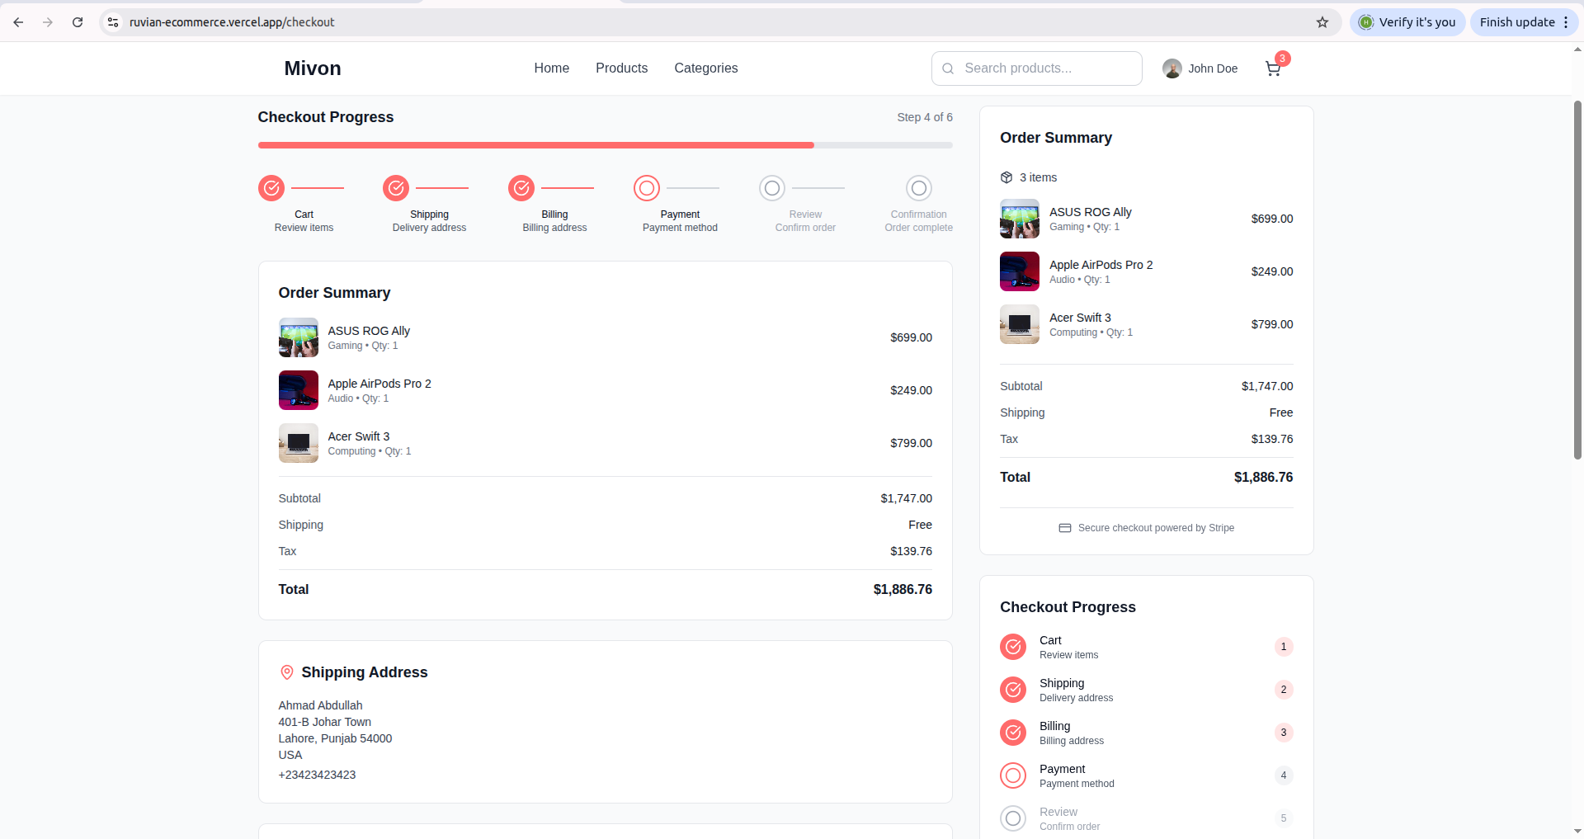Click the Review step circle in stepper
Screen dimensions: 1584x839
772,188
